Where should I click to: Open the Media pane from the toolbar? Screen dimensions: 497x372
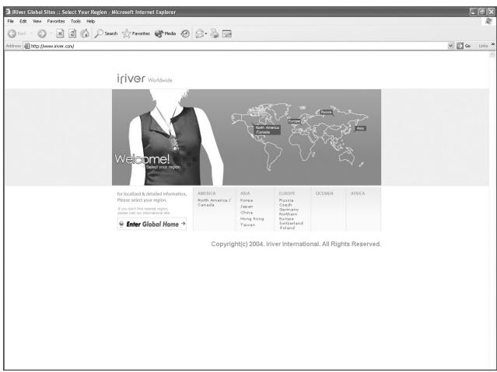coord(165,33)
